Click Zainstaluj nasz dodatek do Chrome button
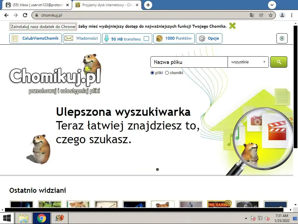This screenshot has width=298, height=224. coord(43,27)
